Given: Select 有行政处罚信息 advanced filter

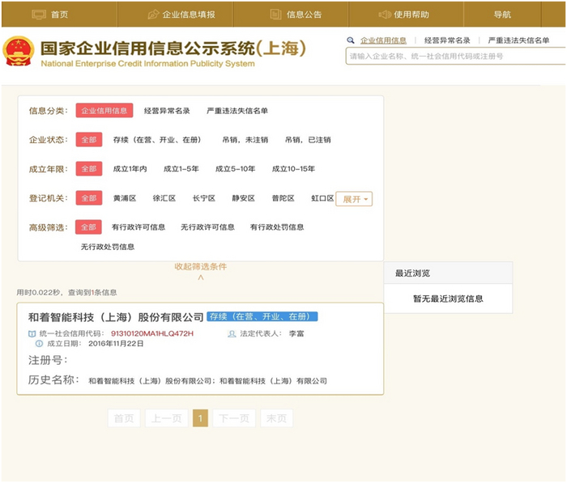Looking at the screenshot, I should [x=277, y=227].
